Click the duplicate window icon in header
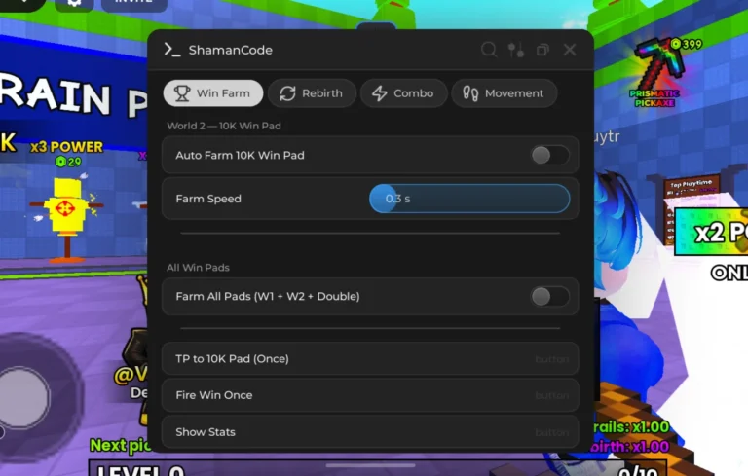 coord(542,50)
